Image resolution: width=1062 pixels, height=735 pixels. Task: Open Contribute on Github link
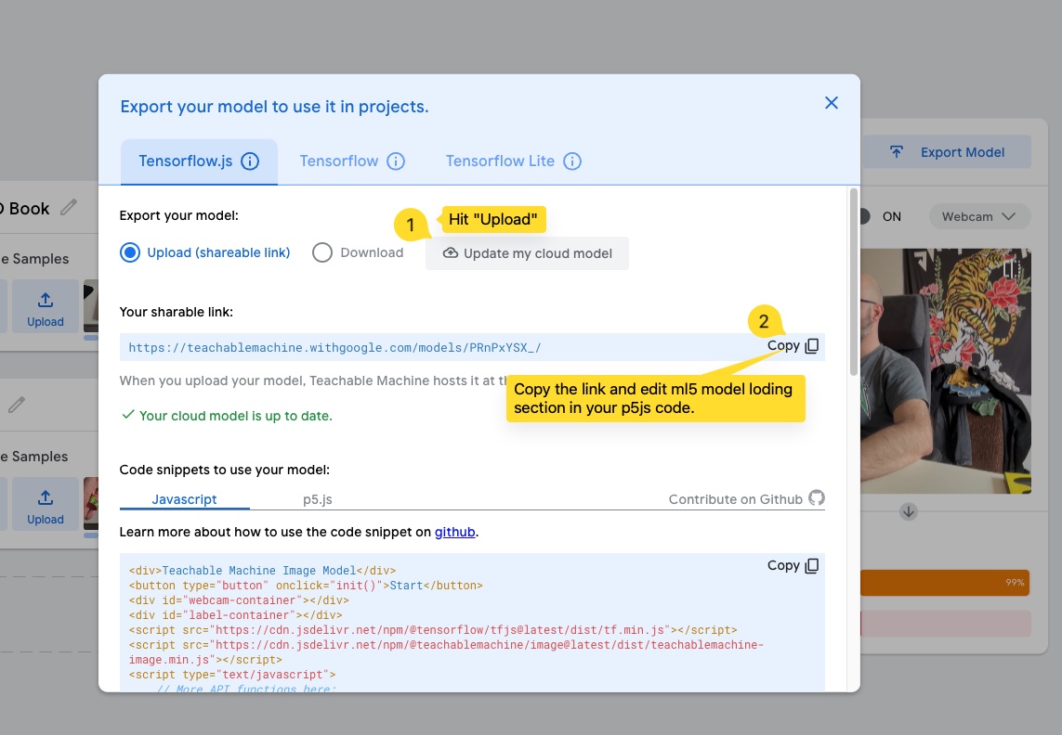(736, 499)
